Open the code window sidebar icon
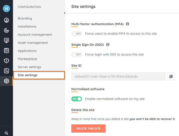 pos(6,50)
